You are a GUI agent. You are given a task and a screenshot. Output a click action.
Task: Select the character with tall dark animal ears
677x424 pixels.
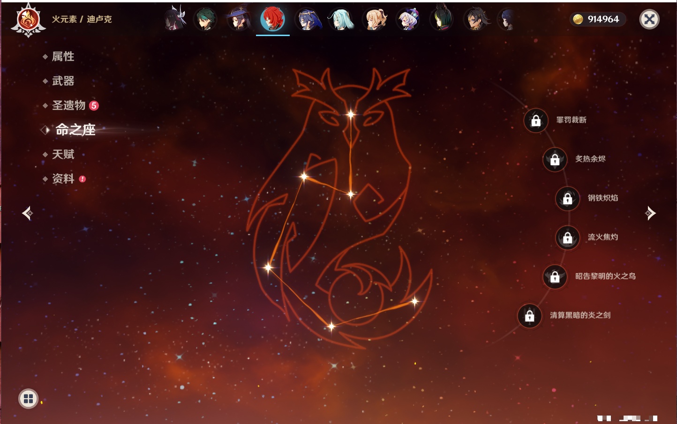442,19
